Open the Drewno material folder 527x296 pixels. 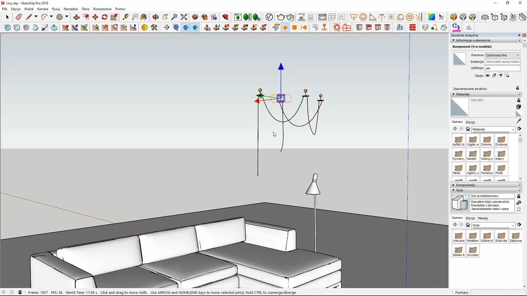(x=487, y=141)
